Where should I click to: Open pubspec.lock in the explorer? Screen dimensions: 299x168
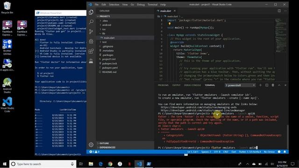[x=125, y=63]
